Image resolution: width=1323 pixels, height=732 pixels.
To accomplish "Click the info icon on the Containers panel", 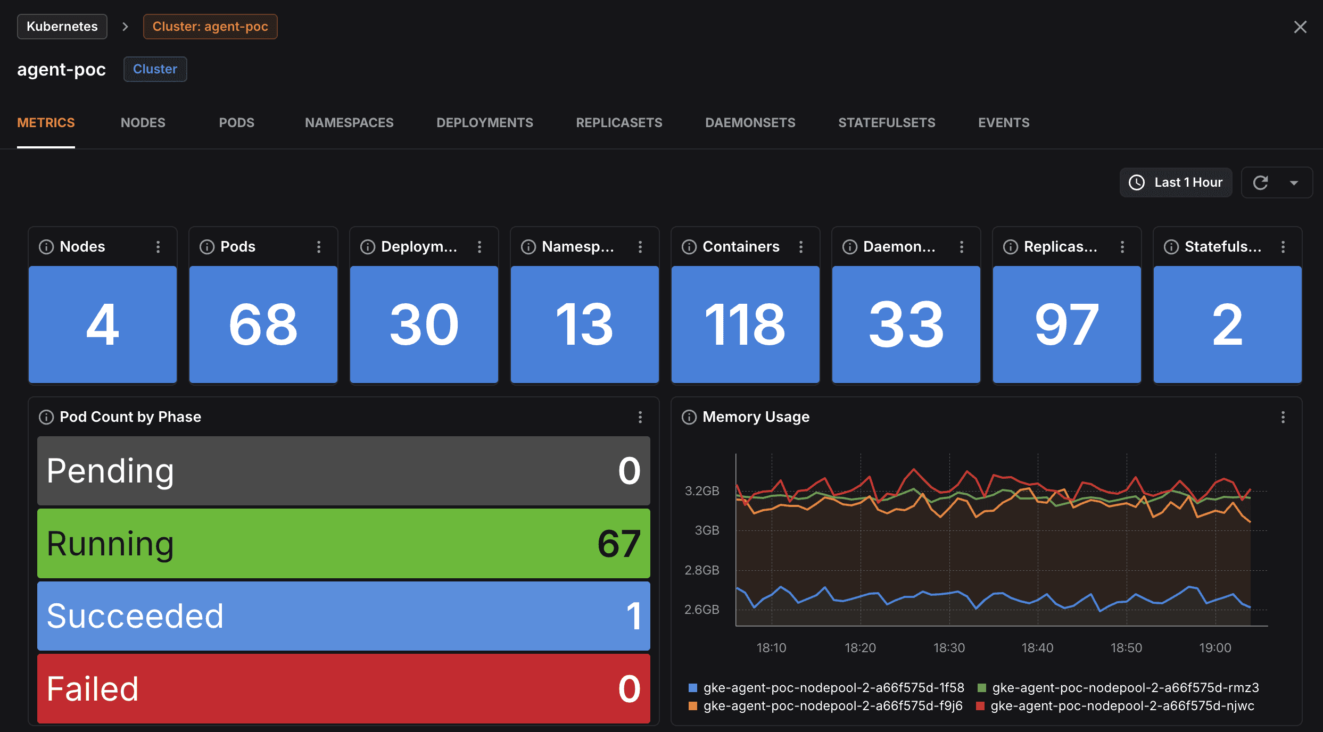I will click(689, 247).
